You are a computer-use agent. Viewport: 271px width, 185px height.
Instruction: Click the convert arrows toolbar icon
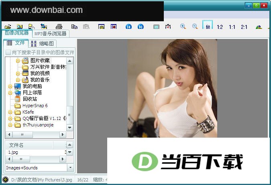pos(44,26)
